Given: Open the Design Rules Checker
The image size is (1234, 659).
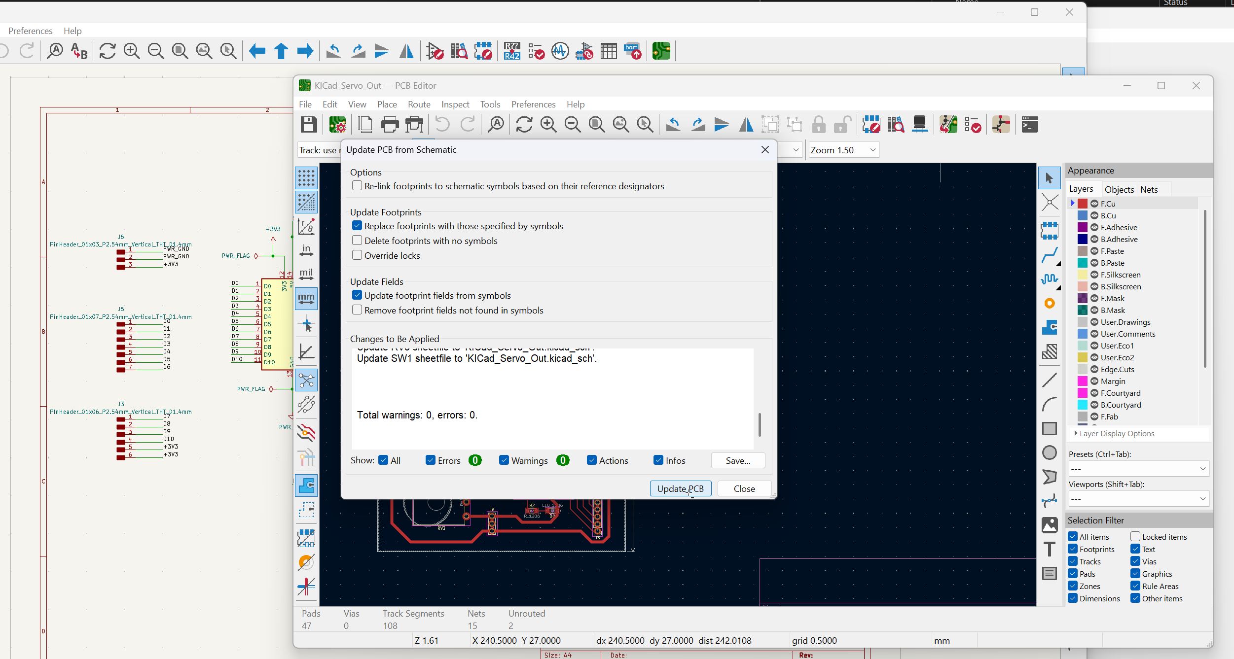Looking at the screenshot, I should [x=973, y=125].
